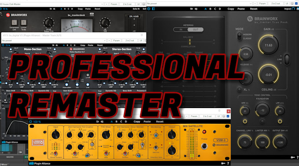Click the GAIN knob showing 11.63
The height and width of the screenshot is (166, 299).
coord(268,45)
